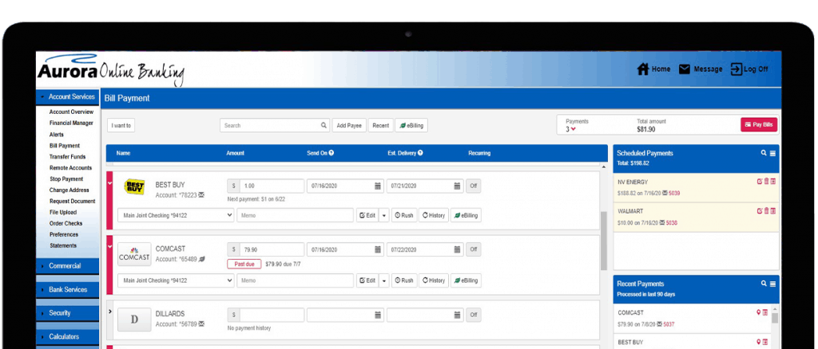Open Statements in sidebar

(63, 245)
